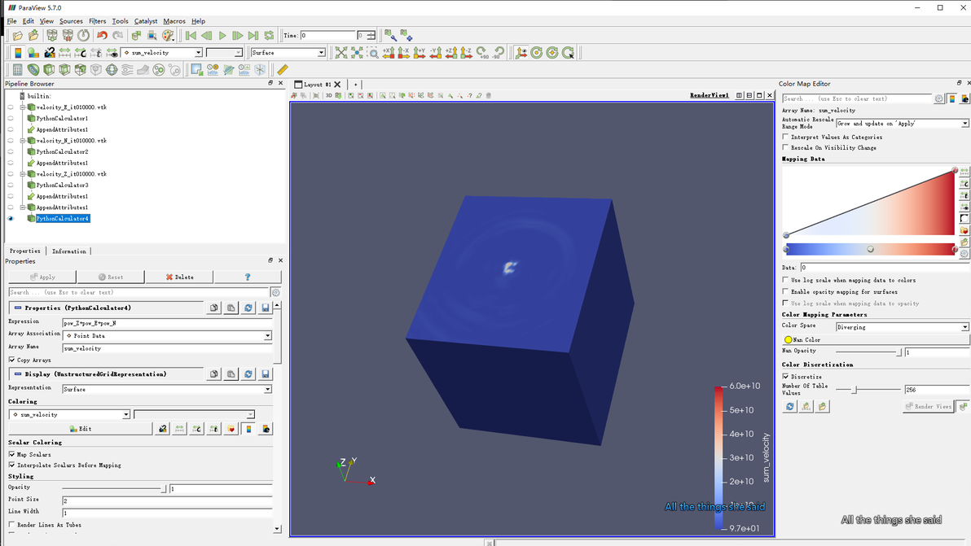Click the ruler tool icon
This screenshot has height=546, width=971.
[283, 70]
